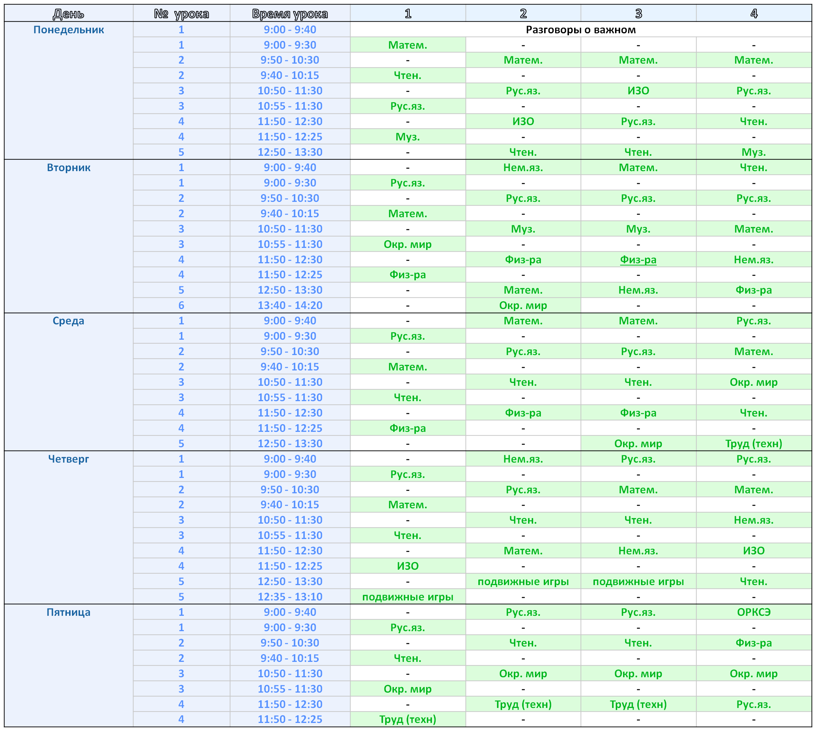
Task: Select Friday's 'Труд (техн)' in the 11:50 - 12:25 row
Action: click(408, 719)
